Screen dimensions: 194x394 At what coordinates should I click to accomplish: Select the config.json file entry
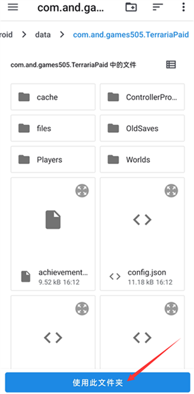click(x=142, y=234)
